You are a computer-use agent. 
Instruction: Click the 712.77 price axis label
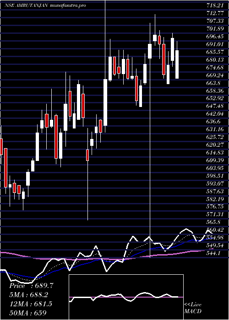[x=215, y=13]
